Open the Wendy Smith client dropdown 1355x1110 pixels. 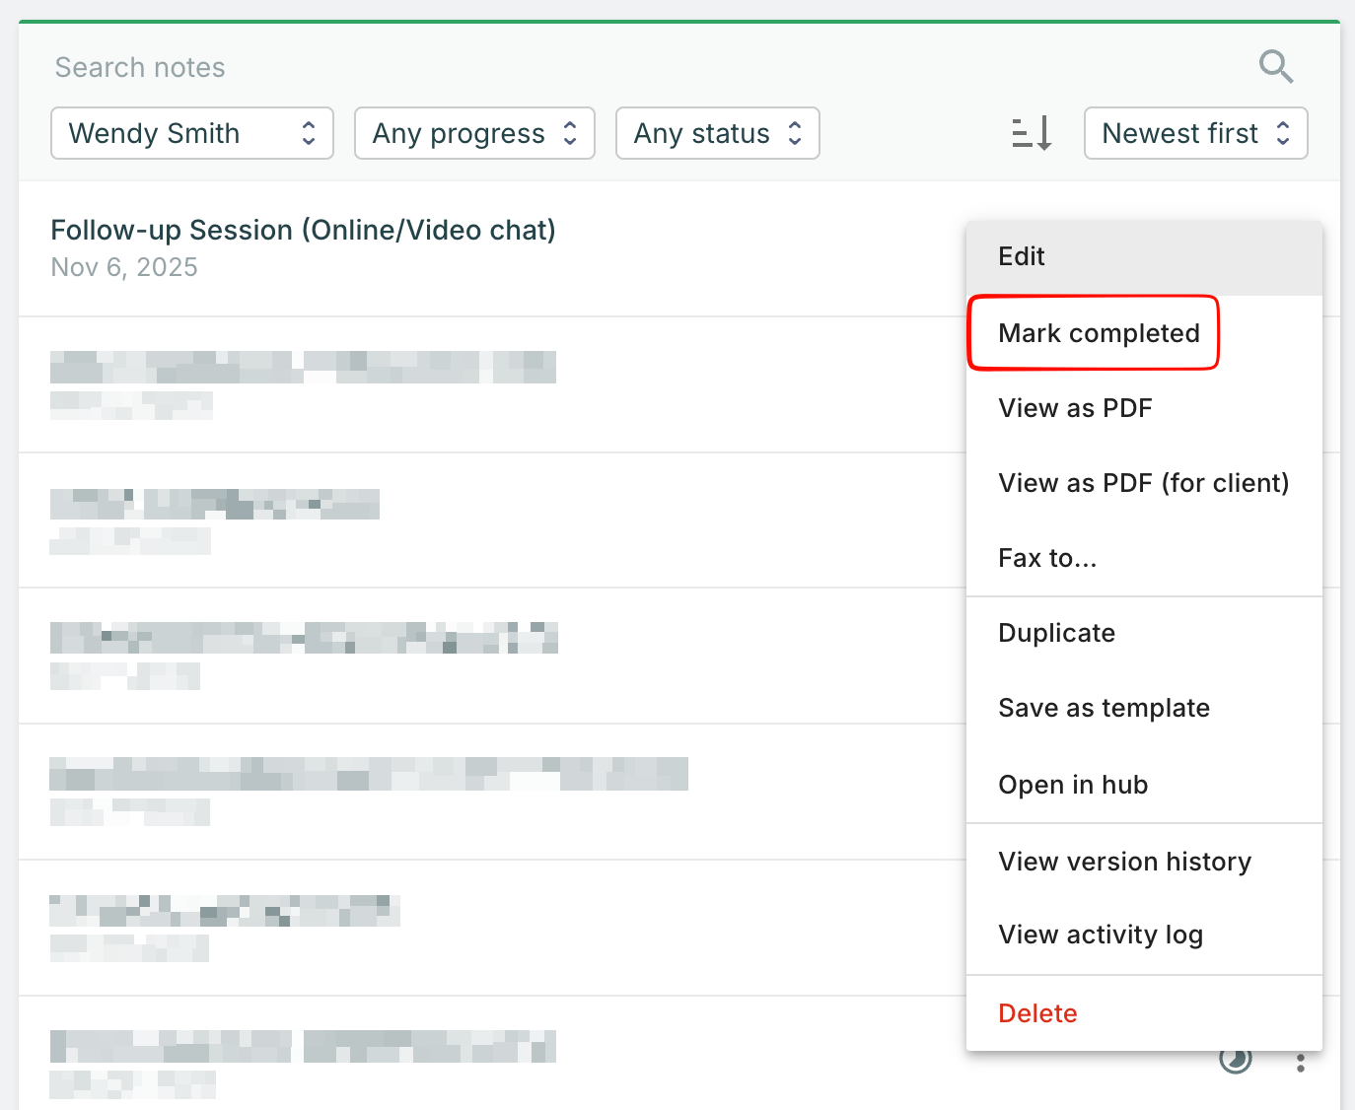click(192, 133)
